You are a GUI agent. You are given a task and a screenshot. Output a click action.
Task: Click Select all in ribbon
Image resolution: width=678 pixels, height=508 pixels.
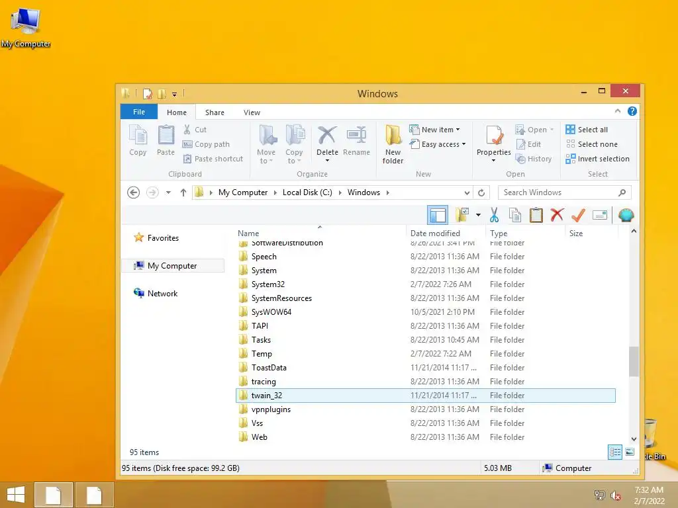[x=587, y=130]
